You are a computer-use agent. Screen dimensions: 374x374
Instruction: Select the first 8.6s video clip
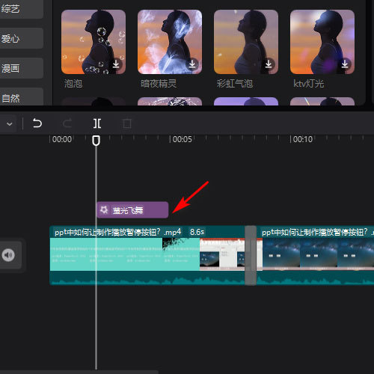[147, 255]
